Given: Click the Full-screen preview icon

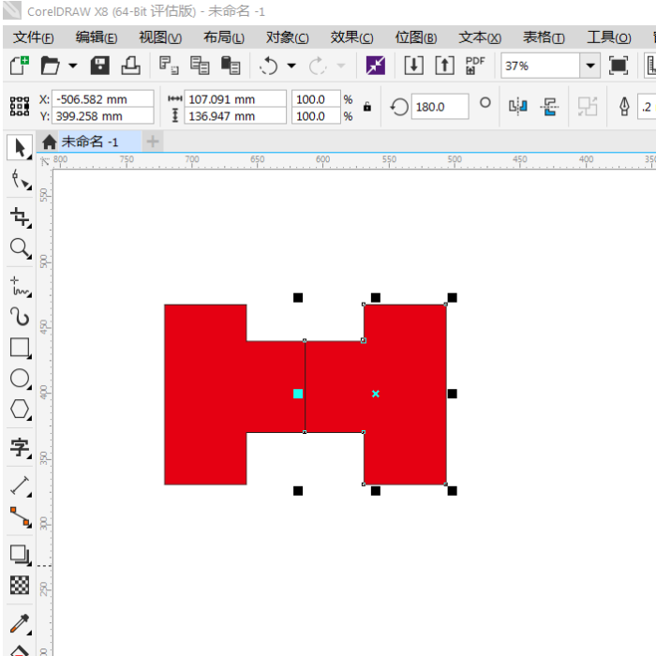Looking at the screenshot, I should coord(619,66).
